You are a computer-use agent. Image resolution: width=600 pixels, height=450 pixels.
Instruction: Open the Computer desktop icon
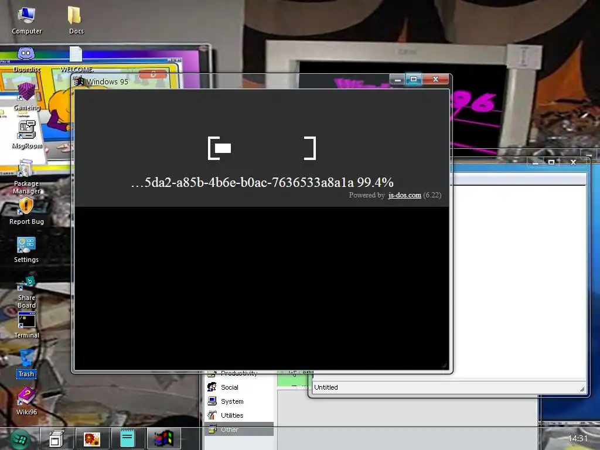click(x=26, y=21)
